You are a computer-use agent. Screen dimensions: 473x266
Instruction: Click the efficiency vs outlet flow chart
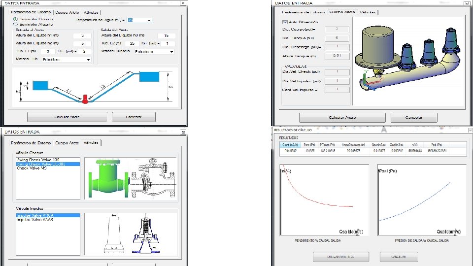click(325, 200)
